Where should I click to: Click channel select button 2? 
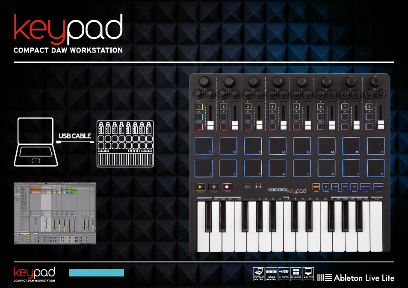point(223,106)
